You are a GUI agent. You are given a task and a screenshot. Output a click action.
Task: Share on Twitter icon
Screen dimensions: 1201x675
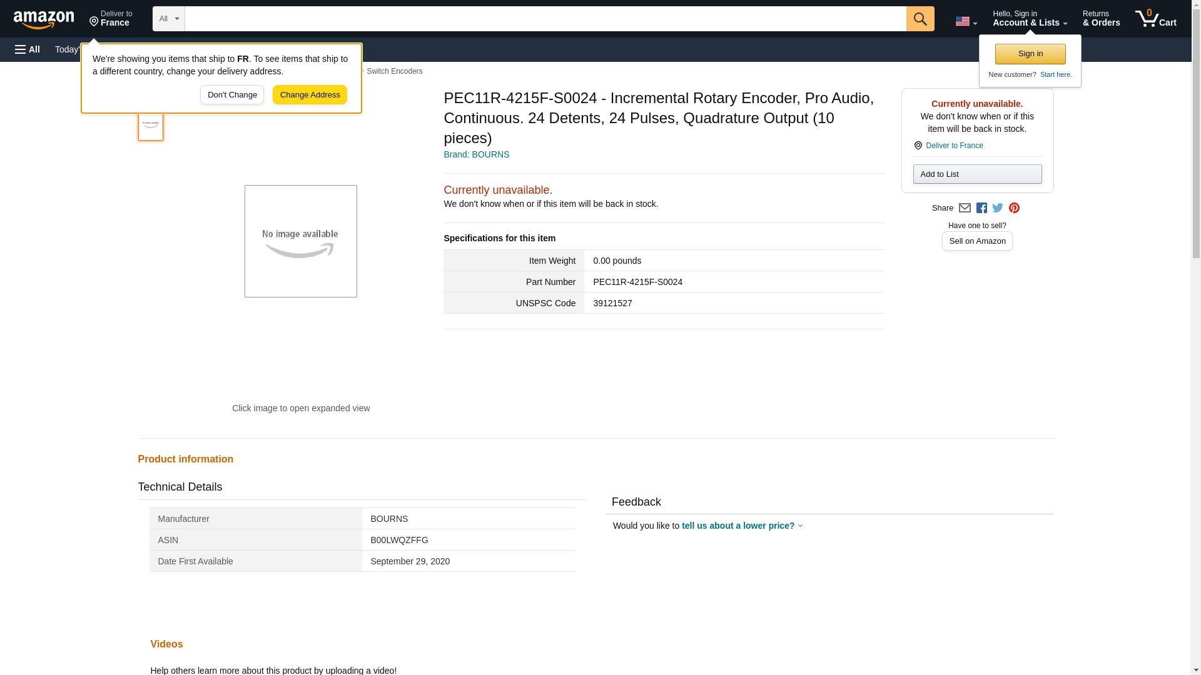pos(998,208)
